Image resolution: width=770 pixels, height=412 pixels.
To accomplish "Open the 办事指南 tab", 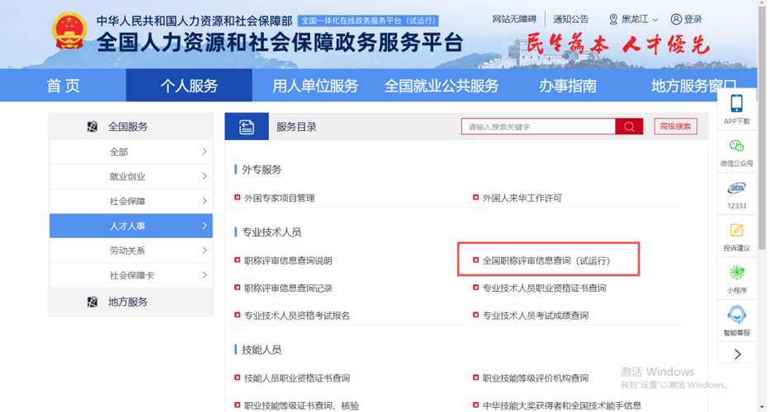I will [569, 86].
